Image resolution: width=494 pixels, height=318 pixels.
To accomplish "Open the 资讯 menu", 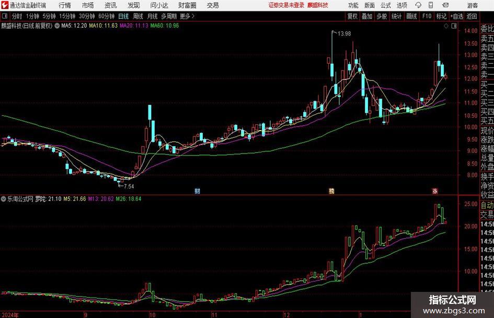I will (x=111, y=5).
